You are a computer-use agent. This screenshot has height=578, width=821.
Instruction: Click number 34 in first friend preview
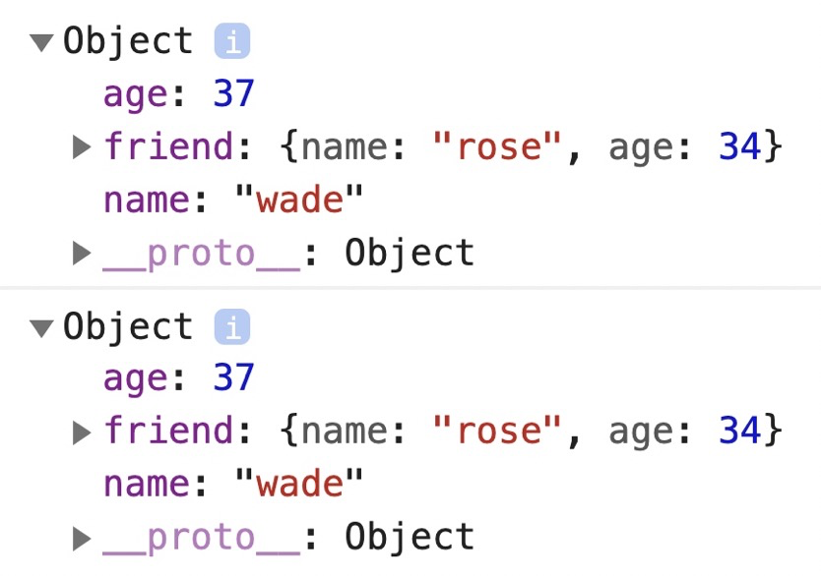740,145
